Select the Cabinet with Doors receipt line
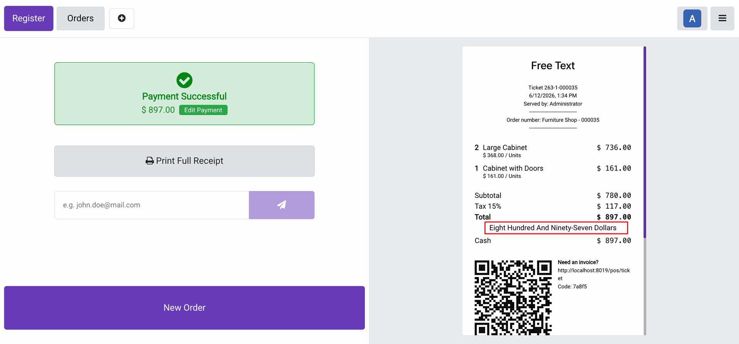 tap(553, 172)
